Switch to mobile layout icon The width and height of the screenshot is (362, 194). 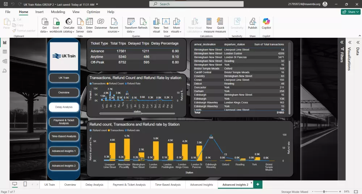tap(25, 184)
